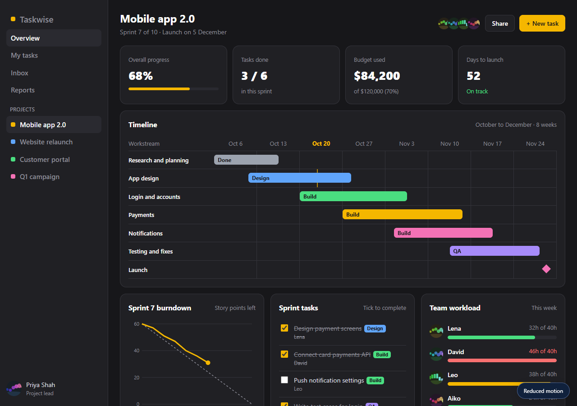Click the Taskwise logo square
577x406 pixels.
[13, 19]
